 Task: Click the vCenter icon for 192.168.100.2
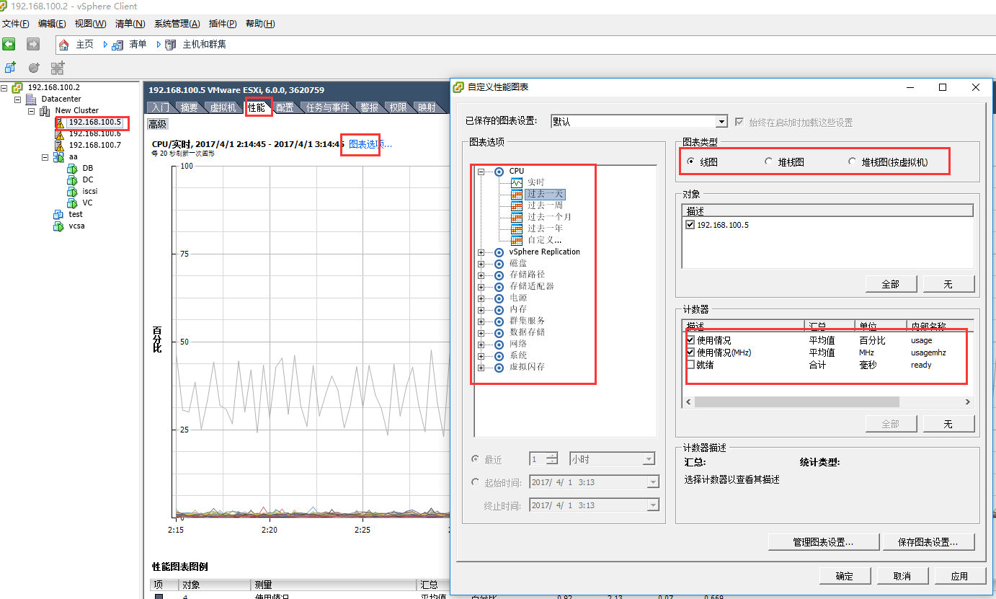tap(17, 87)
